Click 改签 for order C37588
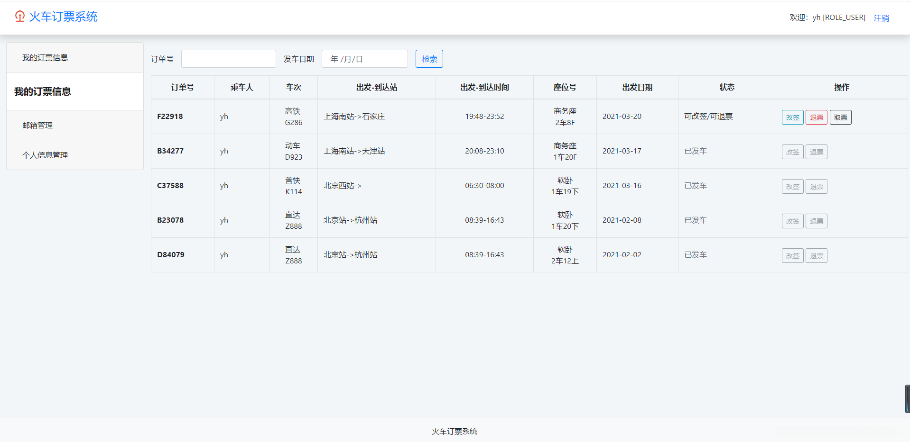This screenshot has width=910, height=442. point(792,186)
